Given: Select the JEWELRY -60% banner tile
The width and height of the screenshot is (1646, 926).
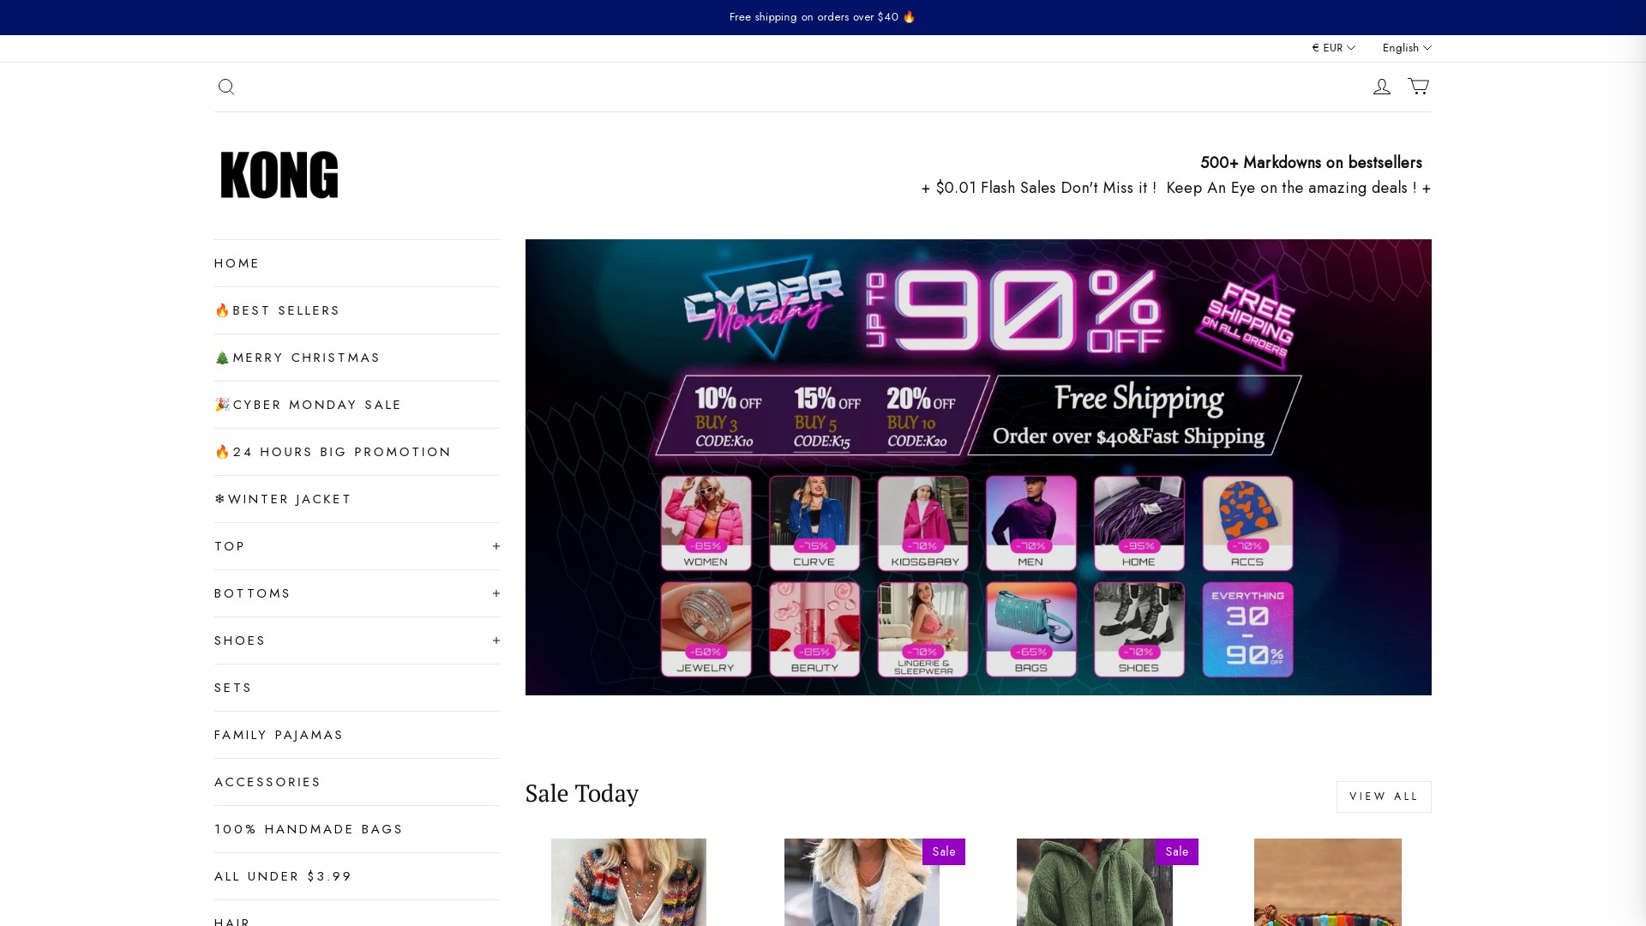Looking at the screenshot, I should [x=706, y=629].
